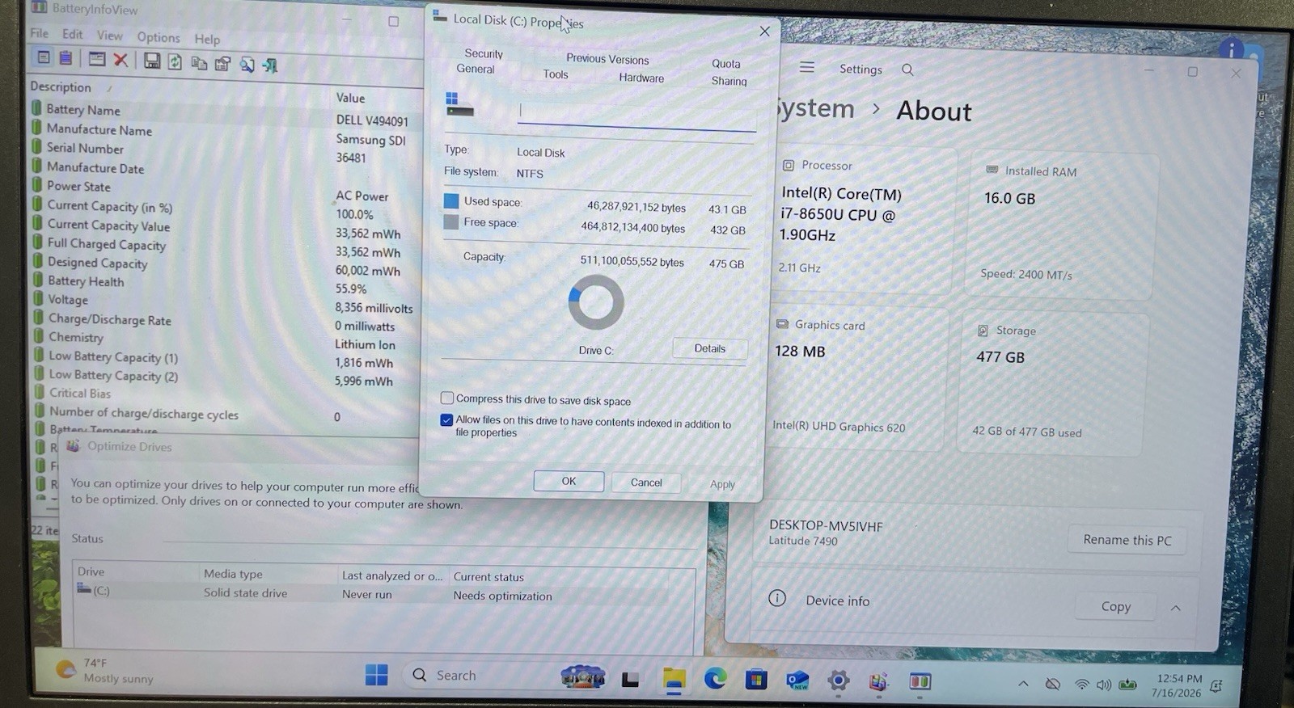This screenshot has width=1294, height=708.
Task: Switch to the Quota tab
Action: coord(725,64)
